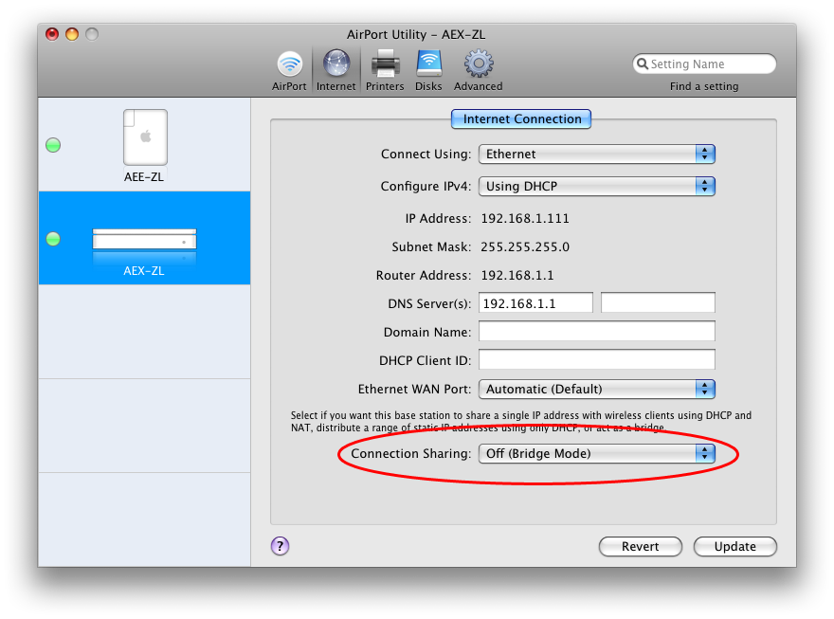834x619 pixels.
Task: Click the second empty DNS Server field
Action: 658,302
